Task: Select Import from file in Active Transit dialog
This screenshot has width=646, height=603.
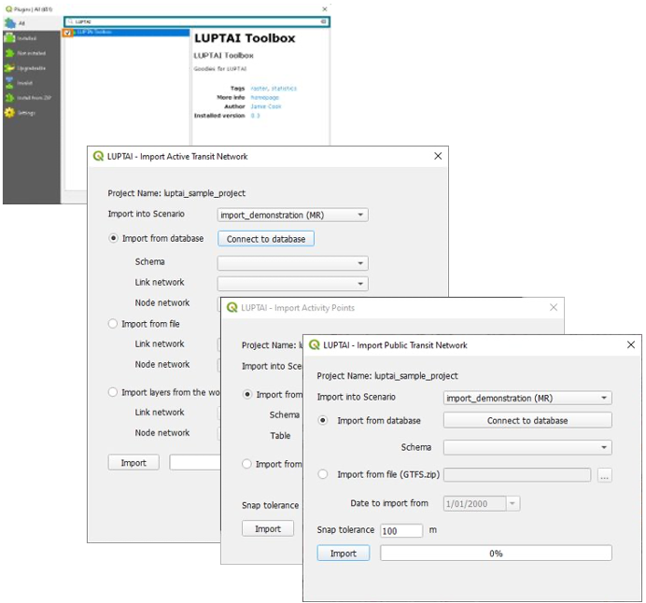Action: click(x=113, y=324)
